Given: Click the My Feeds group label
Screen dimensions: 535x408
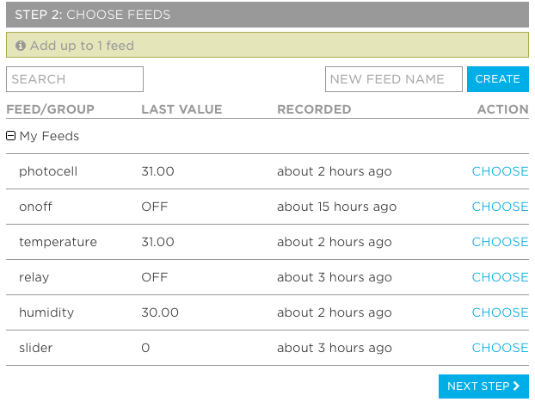Looking at the screenshot, I should pyautogui.click(x=49, y=136).
